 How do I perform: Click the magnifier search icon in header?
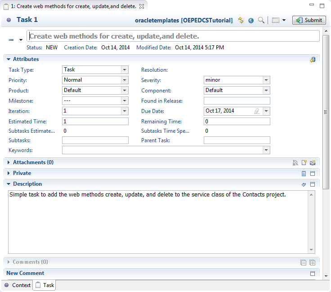click(261, 20)
